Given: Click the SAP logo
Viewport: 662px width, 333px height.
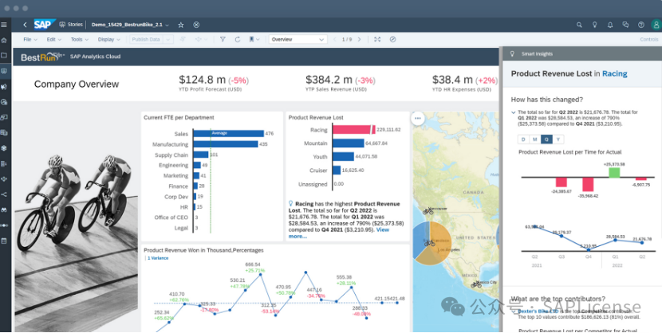Looking at the screenshot, I should pos(44,25).
